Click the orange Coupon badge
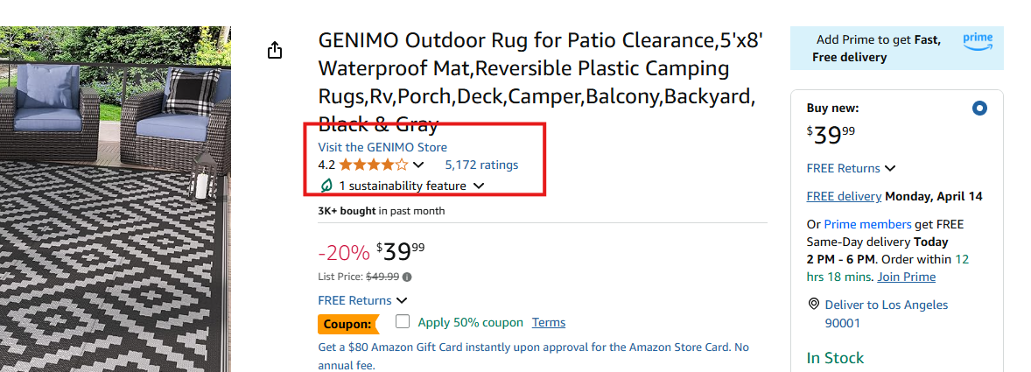1031x372 pixels. tap(348, 324)
